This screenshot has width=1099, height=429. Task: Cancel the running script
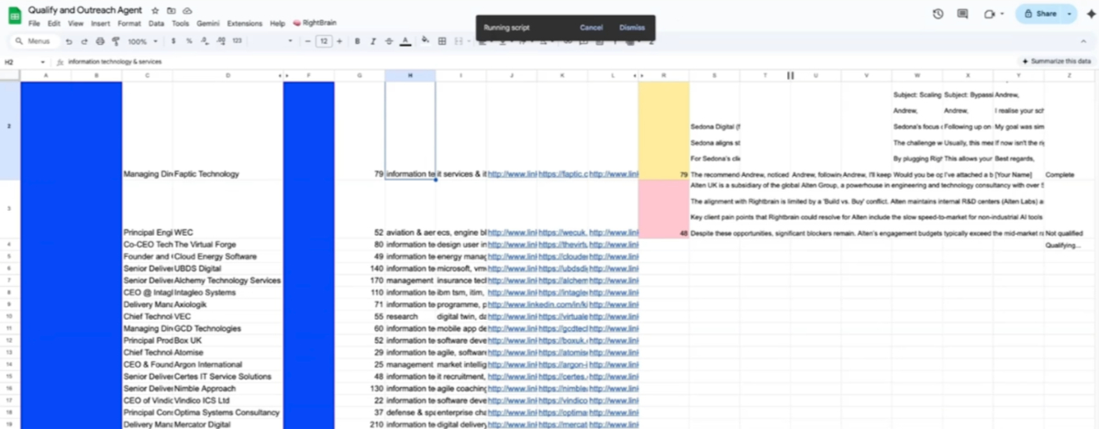point(591,27)
